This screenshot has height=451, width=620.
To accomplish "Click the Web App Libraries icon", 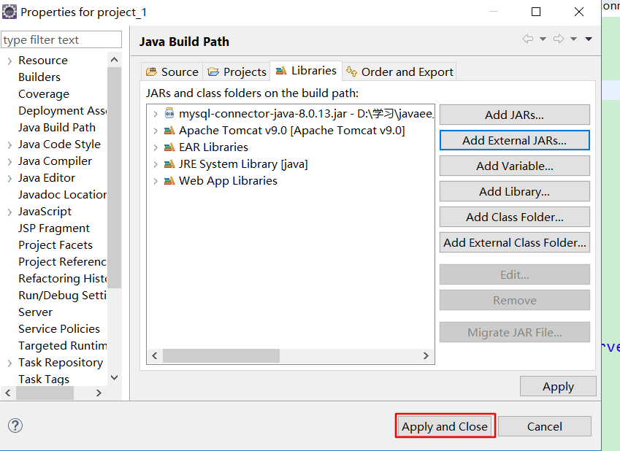I will (x=169, y=180).
